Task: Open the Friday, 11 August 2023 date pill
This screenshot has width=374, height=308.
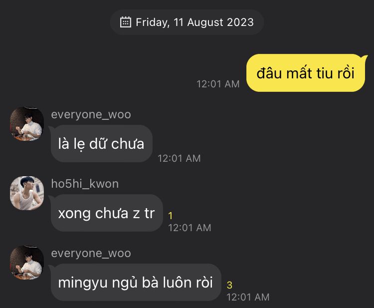Action: [x=187, y=22]
